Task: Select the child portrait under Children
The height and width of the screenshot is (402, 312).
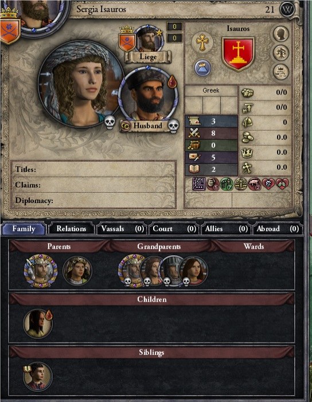Action: tap(38, 323)
